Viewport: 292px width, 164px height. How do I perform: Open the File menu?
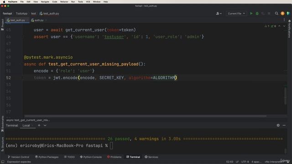(x=22, y=2)
